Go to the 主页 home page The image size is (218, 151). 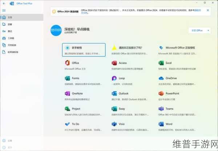pyautogui.click(x=22, y=17)
